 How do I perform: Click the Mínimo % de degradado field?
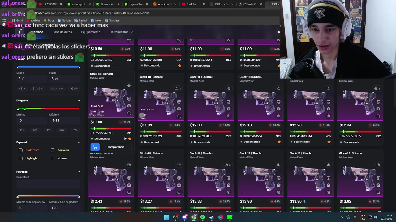tap(32, 208)
